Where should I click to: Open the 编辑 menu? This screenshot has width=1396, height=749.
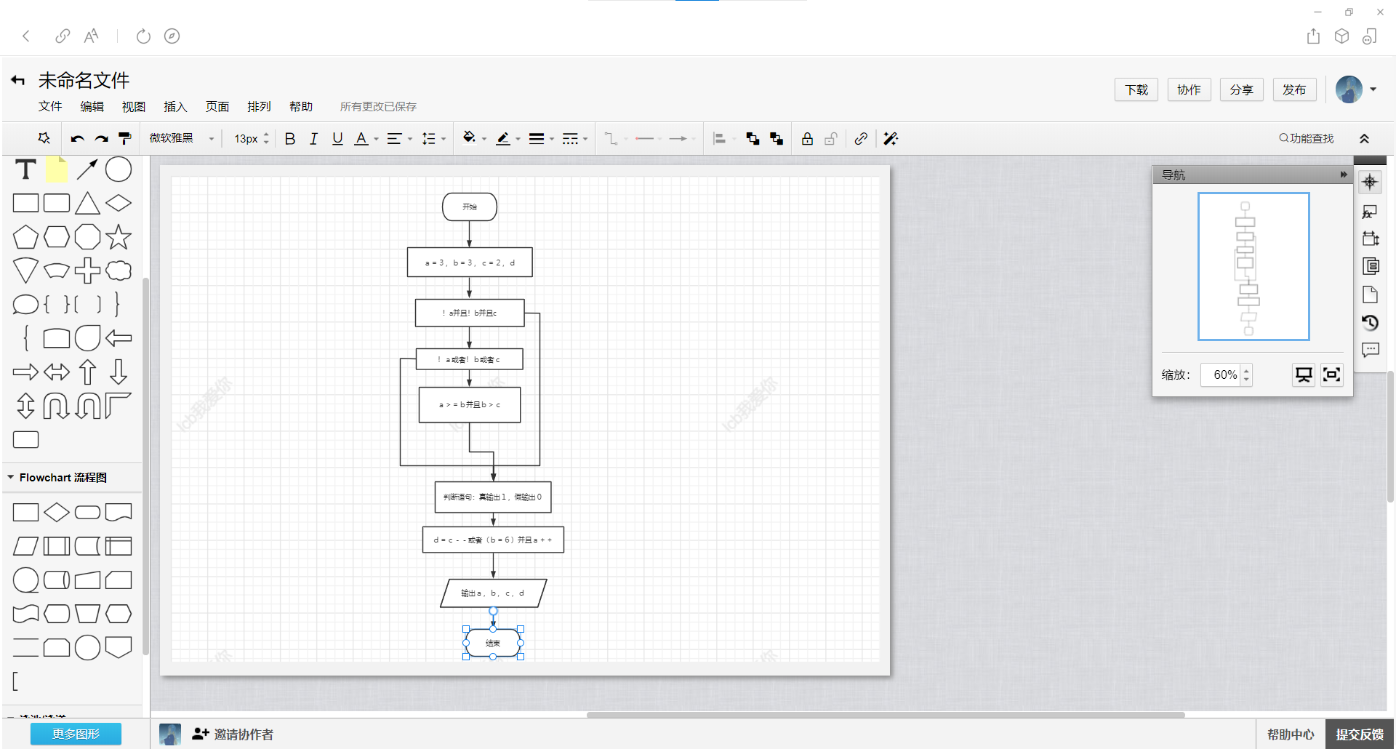pyautogui.click(x=92, y=107)
